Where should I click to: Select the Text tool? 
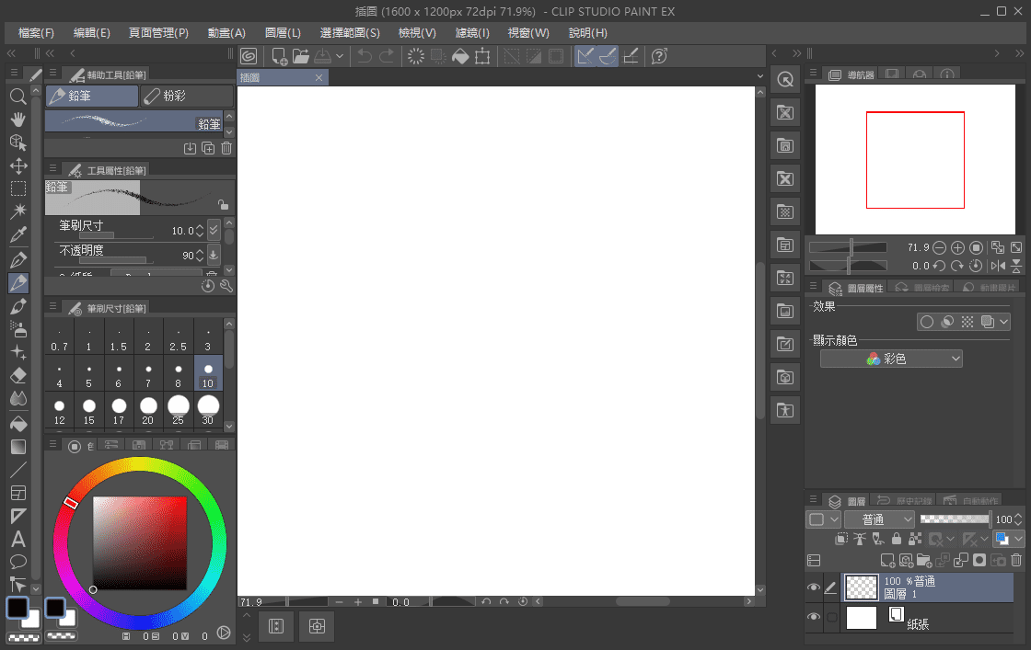pos(17,540)
